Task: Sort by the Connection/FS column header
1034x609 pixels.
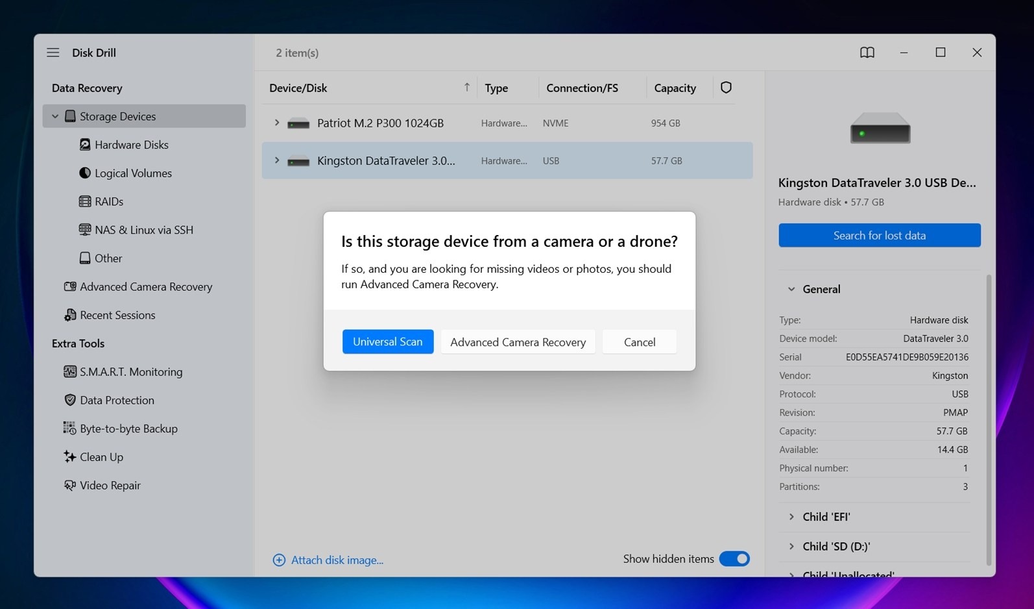Action: [x=582, y=88]
